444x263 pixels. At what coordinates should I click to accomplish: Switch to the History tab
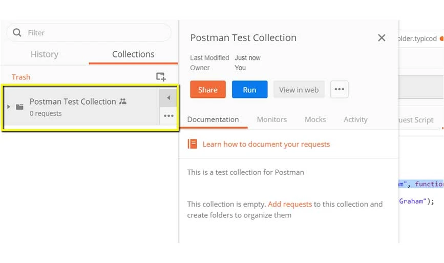[x=45, y=54]
